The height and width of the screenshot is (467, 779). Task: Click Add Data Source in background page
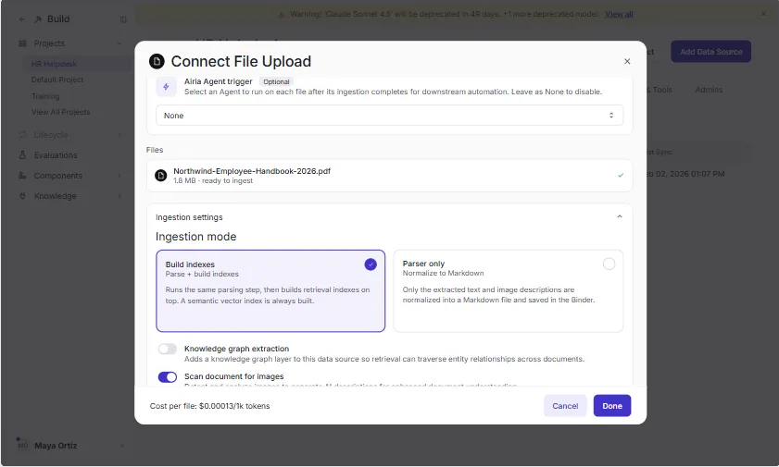[x=711, y=52]
